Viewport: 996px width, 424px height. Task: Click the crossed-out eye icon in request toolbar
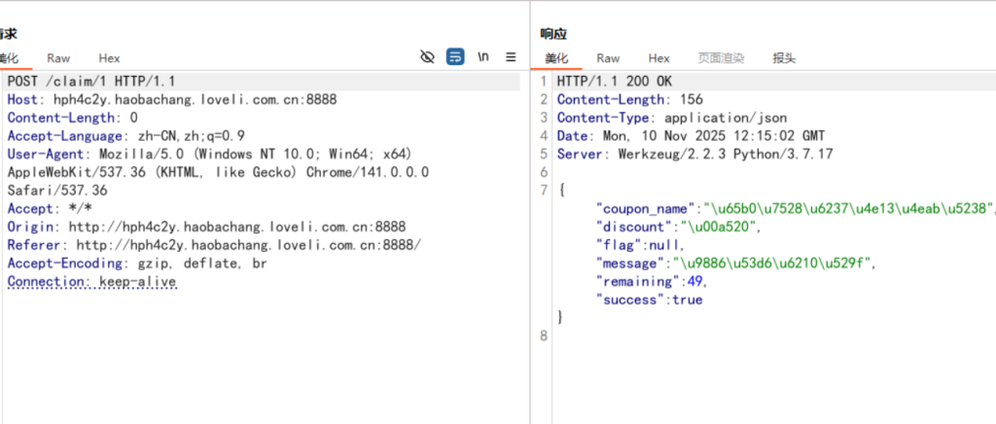coord(427,57)
